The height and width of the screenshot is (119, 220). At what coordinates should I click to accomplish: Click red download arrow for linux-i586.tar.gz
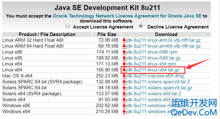point(124,58)
